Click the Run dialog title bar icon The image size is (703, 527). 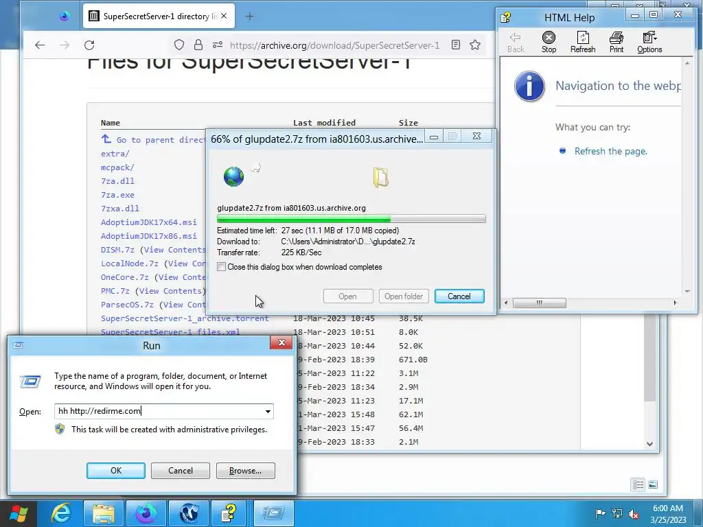[x=19, y=345]
